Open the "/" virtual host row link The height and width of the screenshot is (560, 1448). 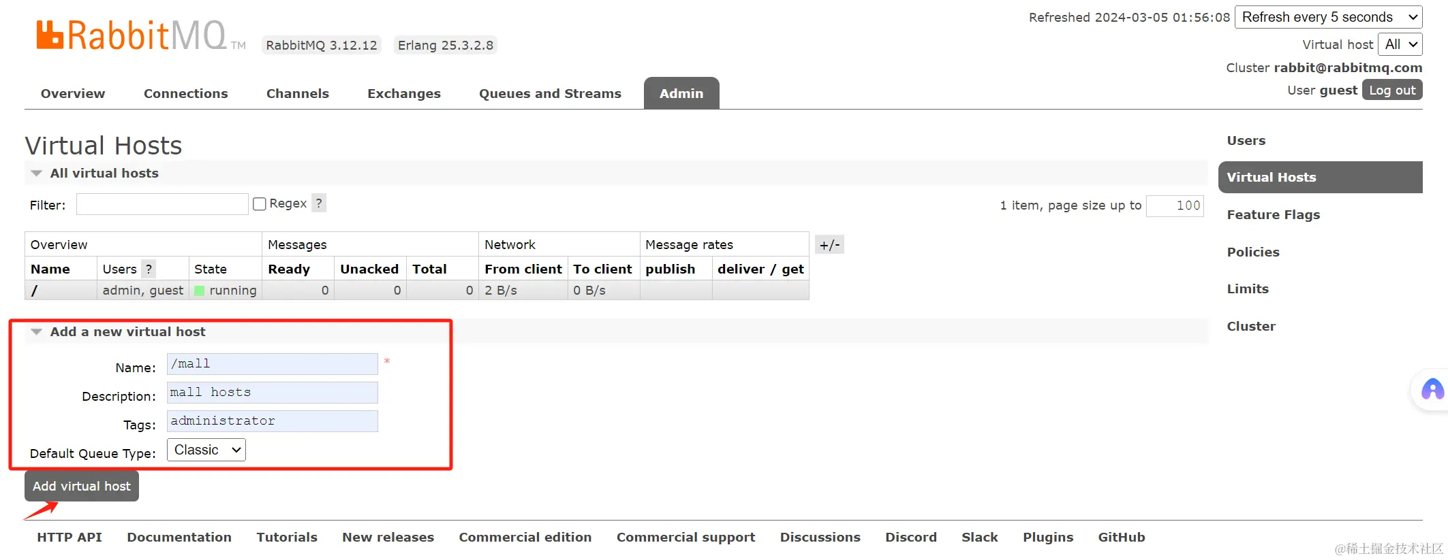(x=34, y=291)
